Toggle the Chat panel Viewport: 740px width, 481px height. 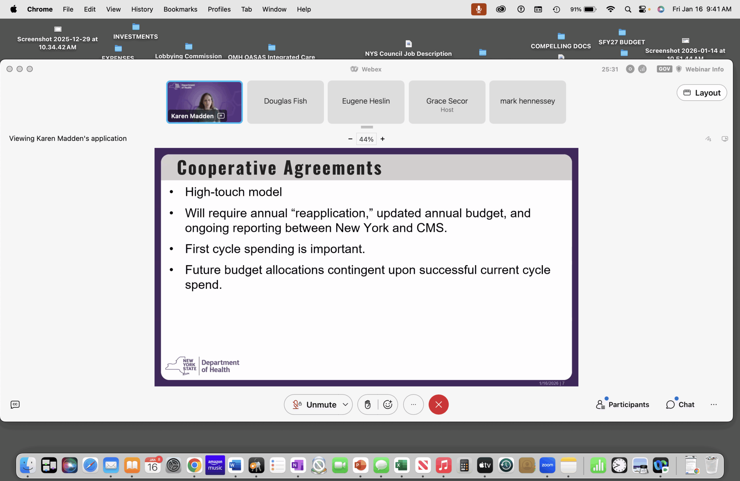pos(680,404)
